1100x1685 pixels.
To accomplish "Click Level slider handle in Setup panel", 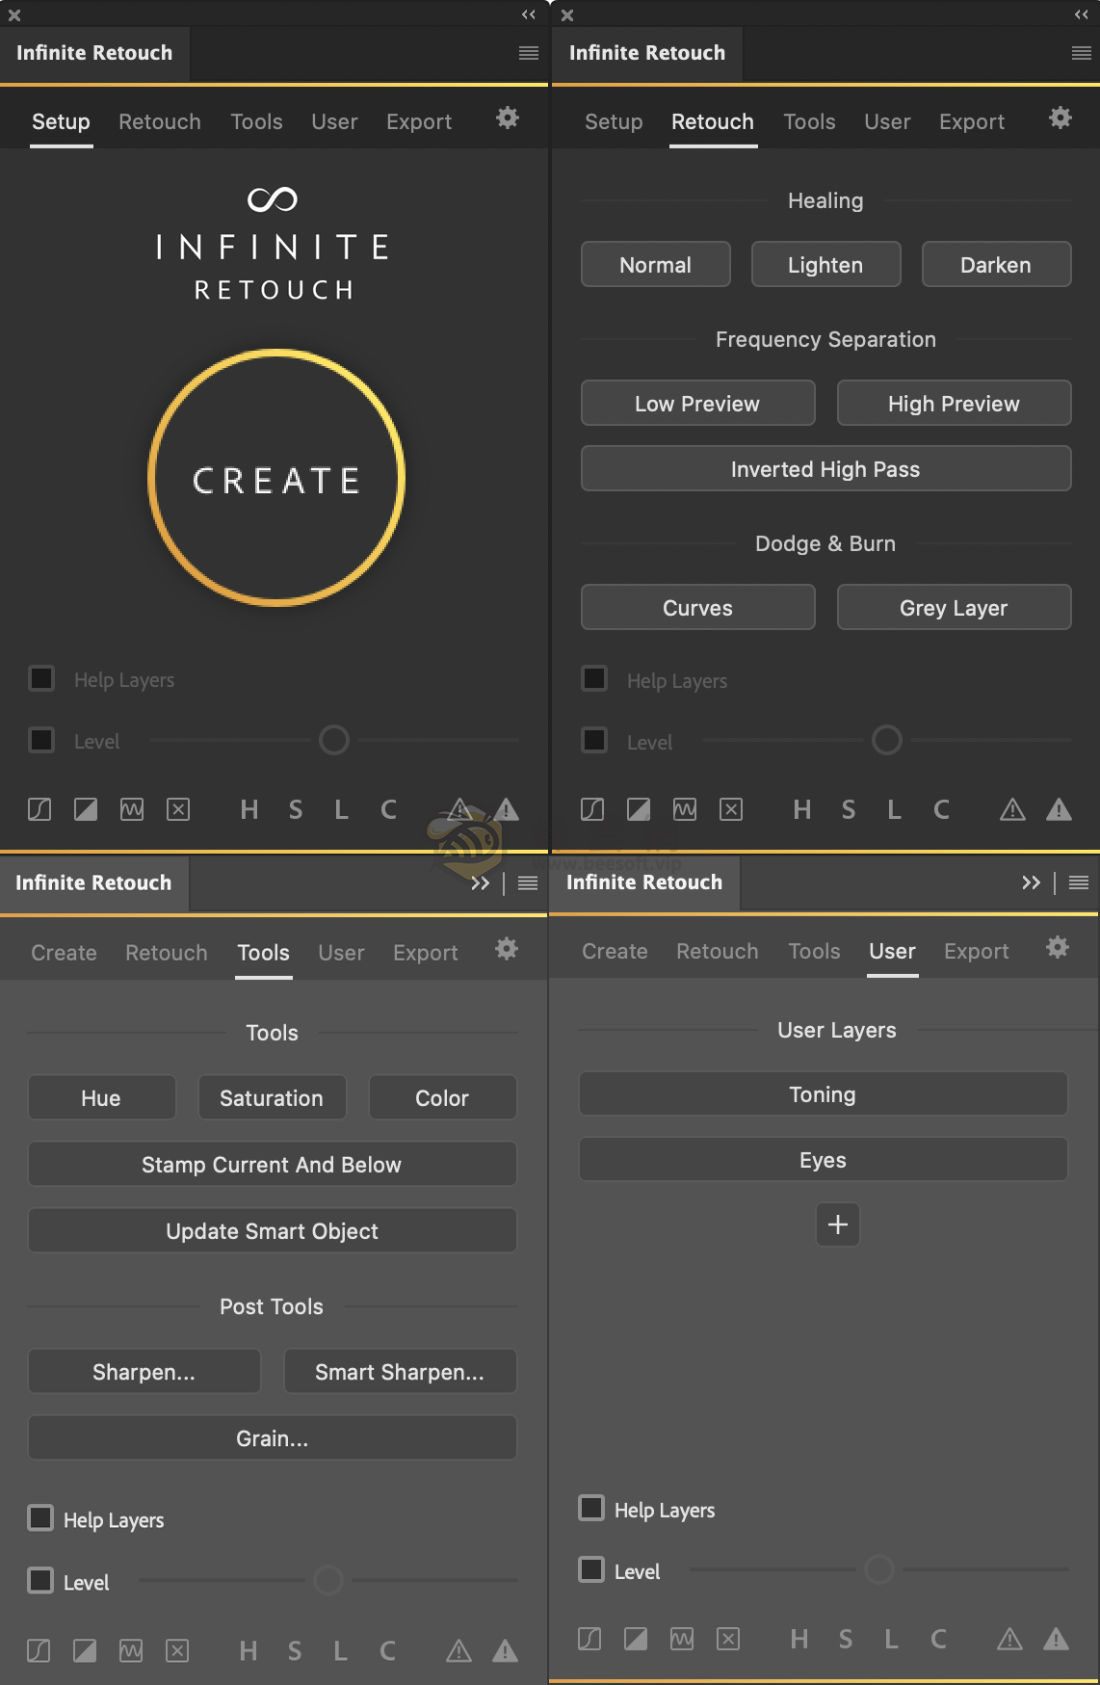I will (334, 740).
